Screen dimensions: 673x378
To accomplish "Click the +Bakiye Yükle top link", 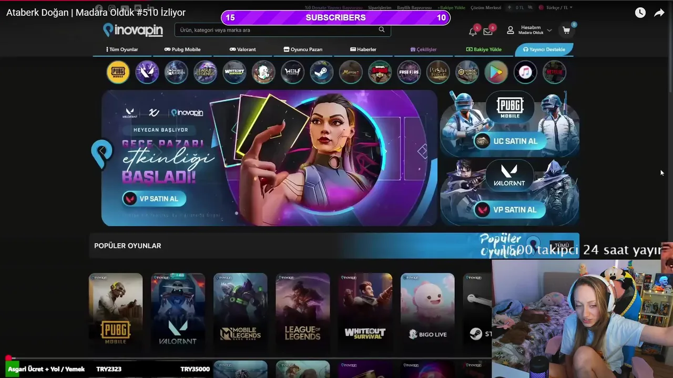I will click(x=451, y=8).
